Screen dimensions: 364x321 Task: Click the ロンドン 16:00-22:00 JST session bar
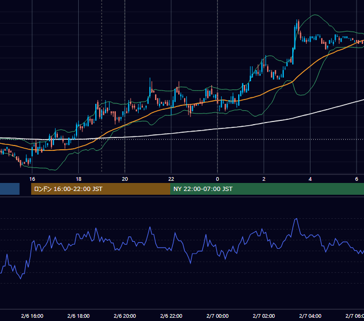coord(101,189)
